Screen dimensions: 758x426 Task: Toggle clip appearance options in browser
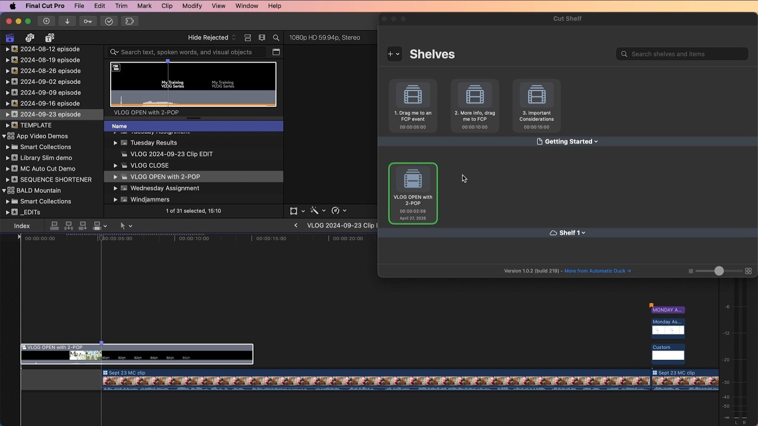262,38
